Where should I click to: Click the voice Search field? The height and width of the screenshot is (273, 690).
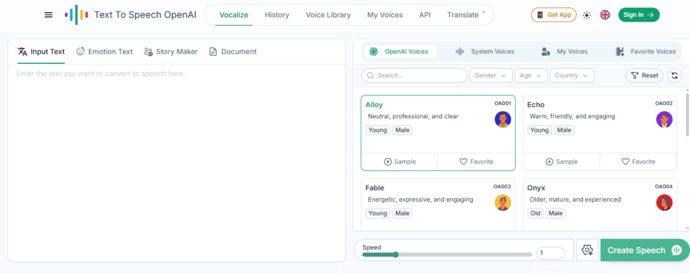[414, 75]
